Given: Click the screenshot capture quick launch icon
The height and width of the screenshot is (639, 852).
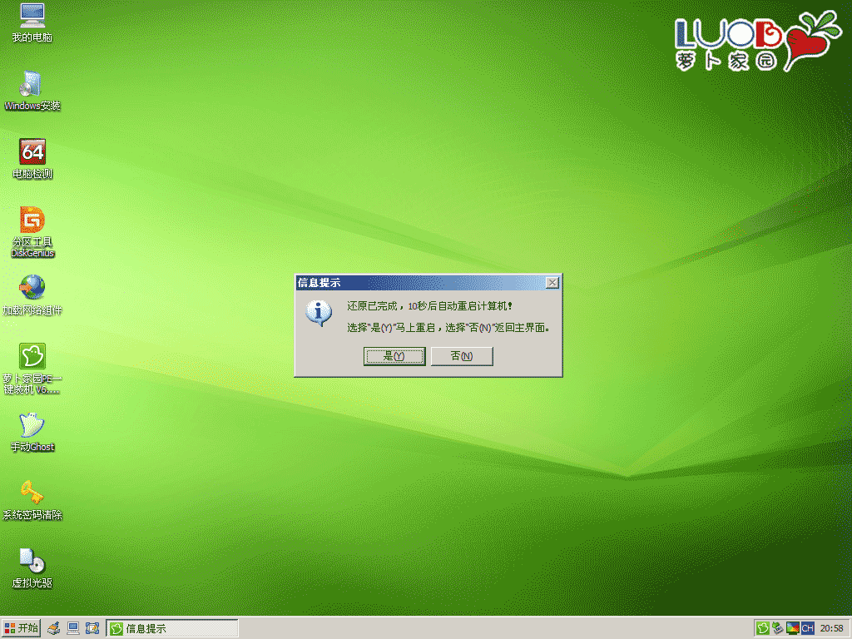Looking at the screenshot, I should click(x=92, y=628).
